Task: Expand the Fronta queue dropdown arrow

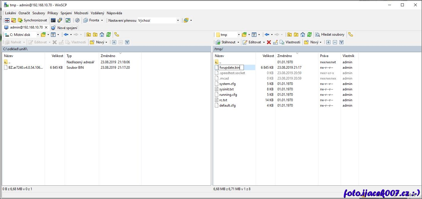Action: pyautogui.click(x=102, y=20)
